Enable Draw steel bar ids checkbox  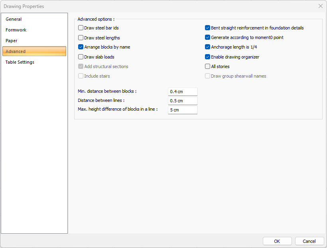click(x=81, y=28)
